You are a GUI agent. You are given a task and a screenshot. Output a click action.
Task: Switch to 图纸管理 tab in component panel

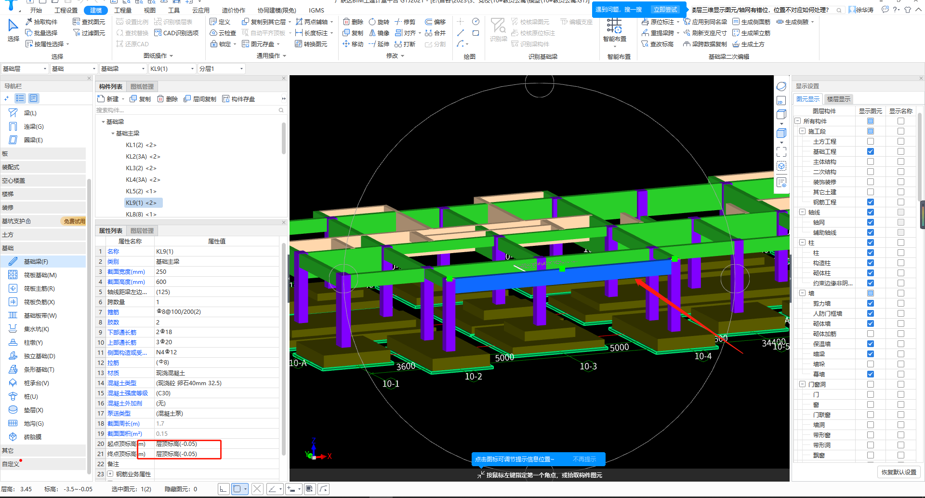coord(142,86)
